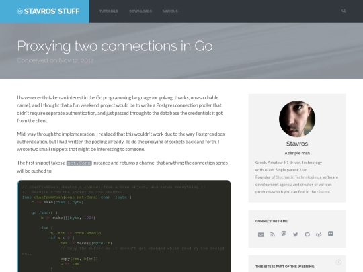Click the 'Conceived on Nov 12, 2012' date

55,60
